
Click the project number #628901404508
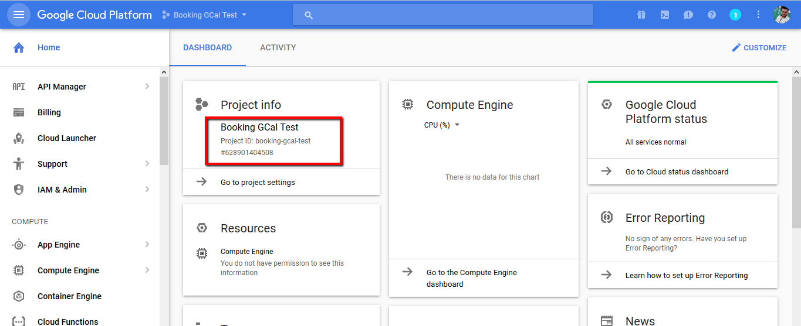247,153
